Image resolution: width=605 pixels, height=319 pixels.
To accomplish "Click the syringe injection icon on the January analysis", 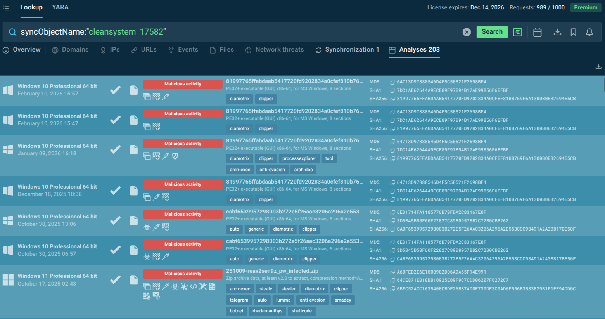I will pyautogui.click(x=166, y=156).
